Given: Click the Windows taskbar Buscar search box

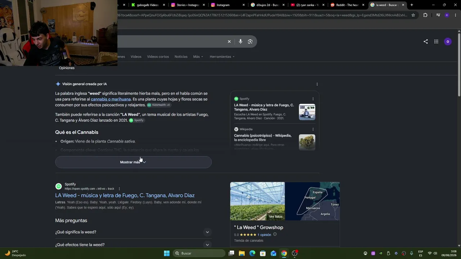Looking at the screenshot, I should tap(199, 253).
